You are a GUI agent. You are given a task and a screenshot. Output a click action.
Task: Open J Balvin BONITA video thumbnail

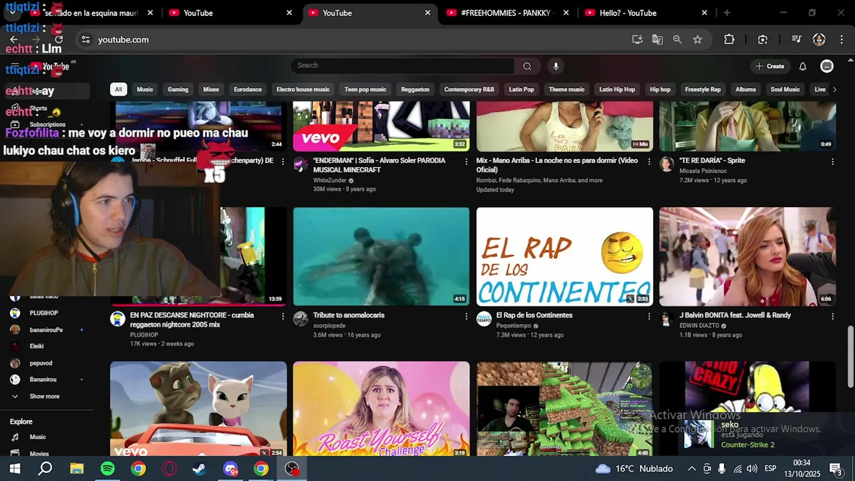point(747,257)
